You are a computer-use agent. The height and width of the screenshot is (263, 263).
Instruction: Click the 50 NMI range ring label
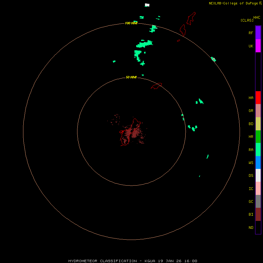click(x=131, y=77)
